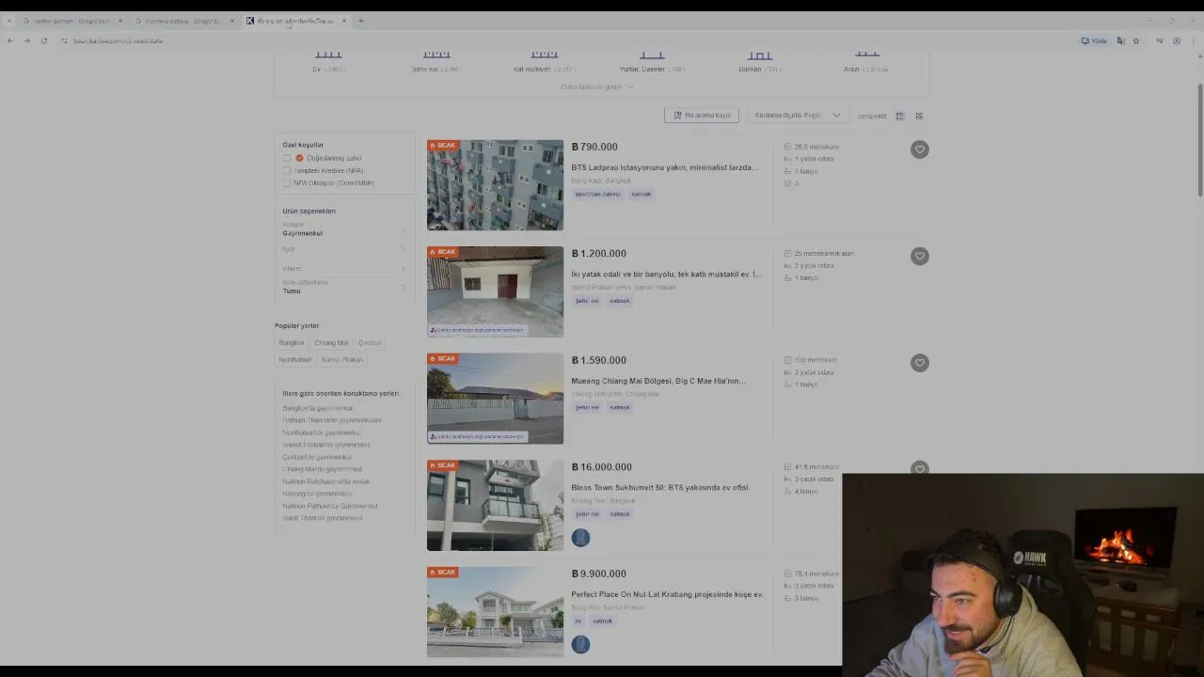Click agent avatar on B 9.900.000 listing
This screenshot has width=1204, height=677.
(580, 644)
